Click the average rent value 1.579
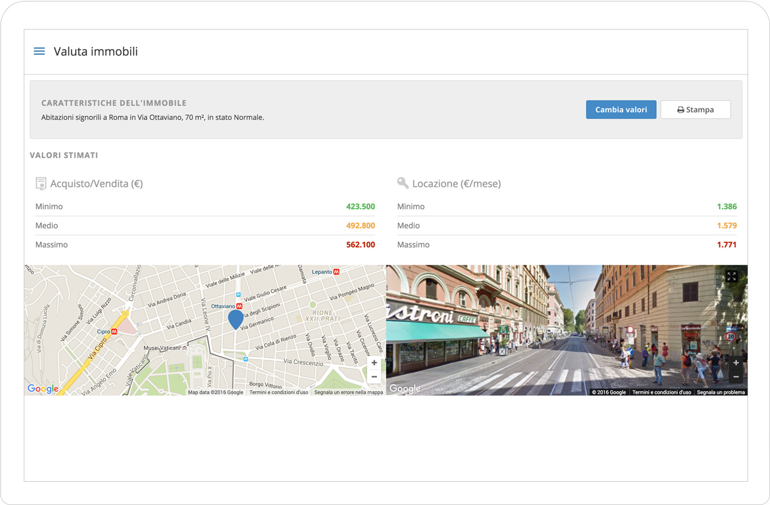The image size is (770, 505). 727,225
